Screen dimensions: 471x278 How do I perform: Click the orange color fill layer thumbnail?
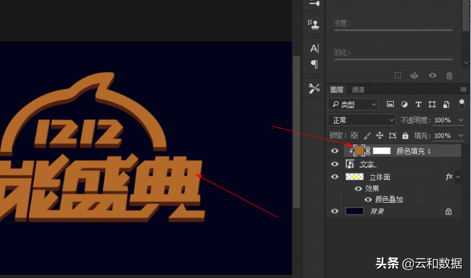click(x=359, y=151)
